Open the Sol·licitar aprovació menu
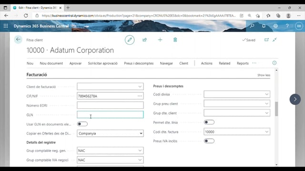Image resolution: width=305 pixels, height=171 pixels. tap(103, 63)
